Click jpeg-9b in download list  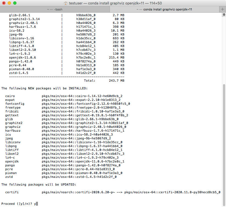tap(16, 34)
